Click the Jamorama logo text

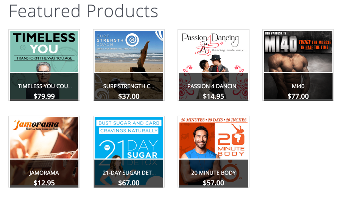pyautogui.click(x=35, y=125)
